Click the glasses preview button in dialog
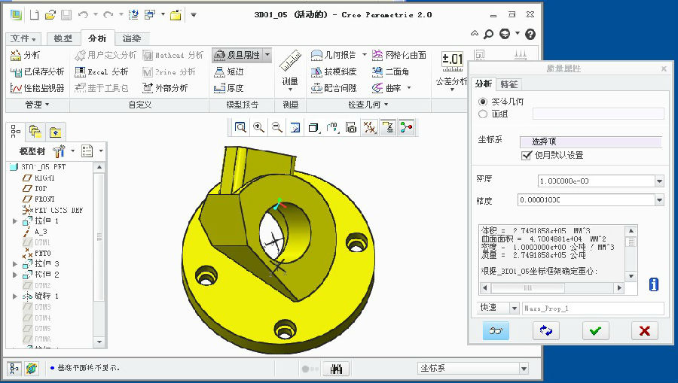 496,331
